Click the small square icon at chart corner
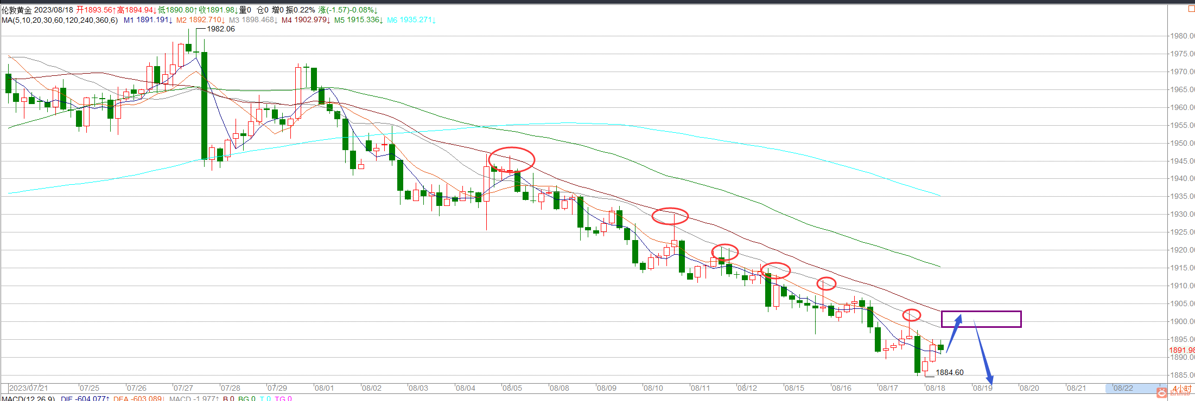This screenshot has width=1195, height=401. tap(1191, 9)
